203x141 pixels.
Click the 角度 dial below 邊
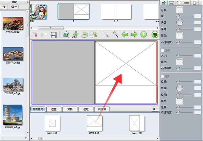point(180,23)
